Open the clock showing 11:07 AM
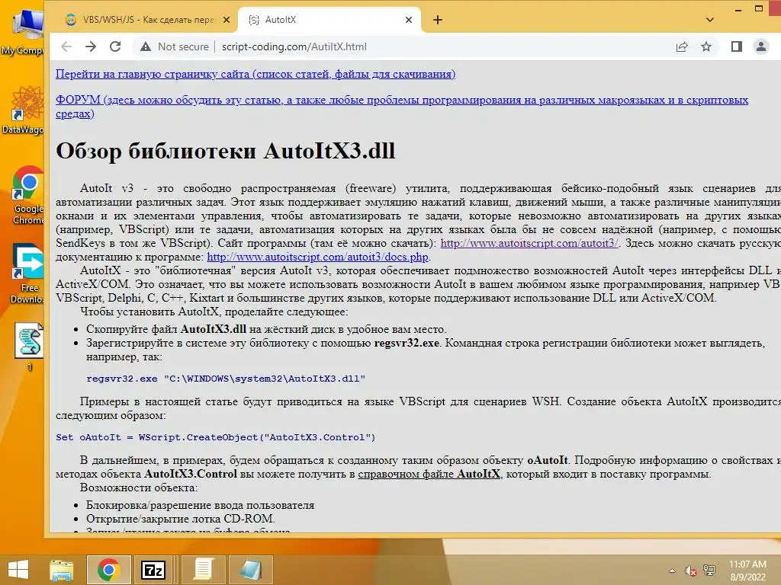 [x=747, y=571]
